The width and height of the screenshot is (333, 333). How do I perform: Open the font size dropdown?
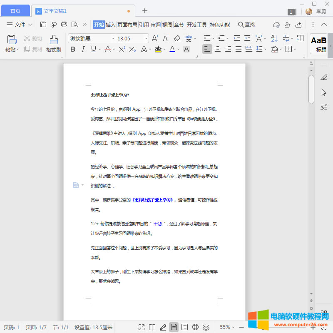[146, 38]
